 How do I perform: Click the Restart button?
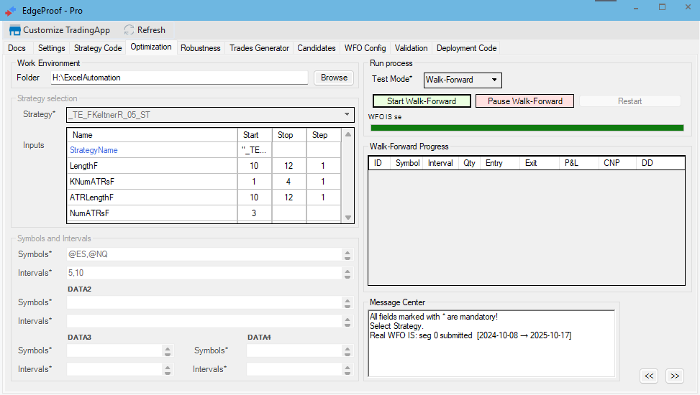(630, 101)
